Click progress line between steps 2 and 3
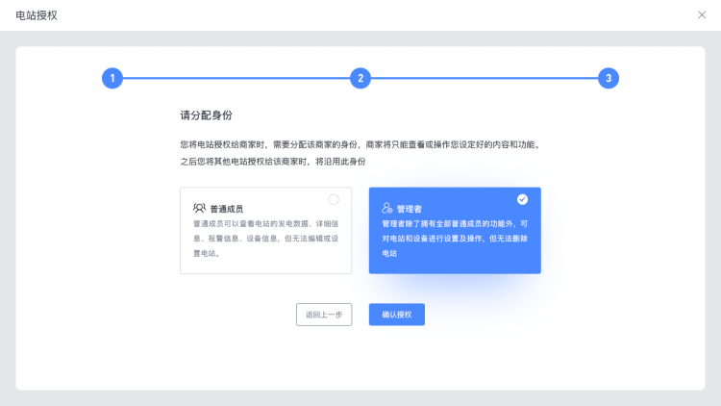Screen dimensions: 721x406 click(x=484, y=79)
